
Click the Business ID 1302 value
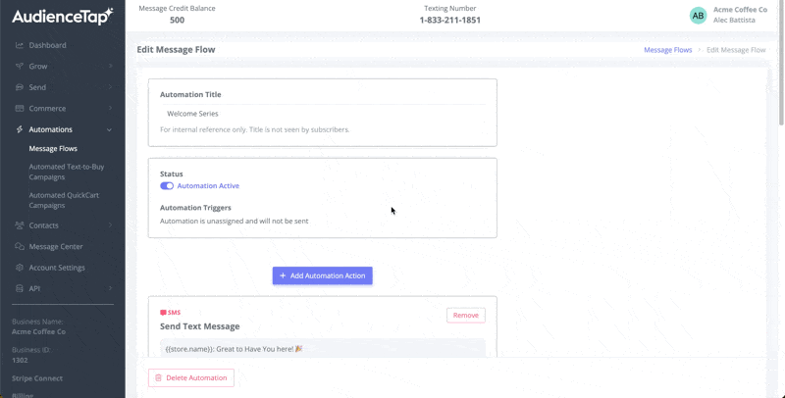pyautogui.click(x=20, y=360)
